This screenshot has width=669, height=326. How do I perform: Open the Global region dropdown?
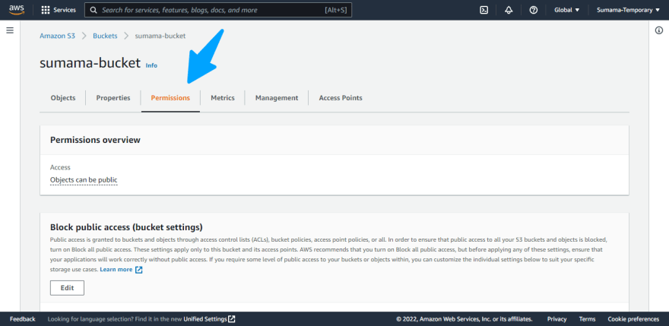[x=566, y=10]
